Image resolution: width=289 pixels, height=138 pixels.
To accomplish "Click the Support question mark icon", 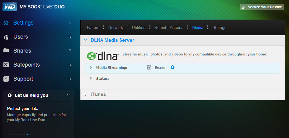I will [6, 79].
